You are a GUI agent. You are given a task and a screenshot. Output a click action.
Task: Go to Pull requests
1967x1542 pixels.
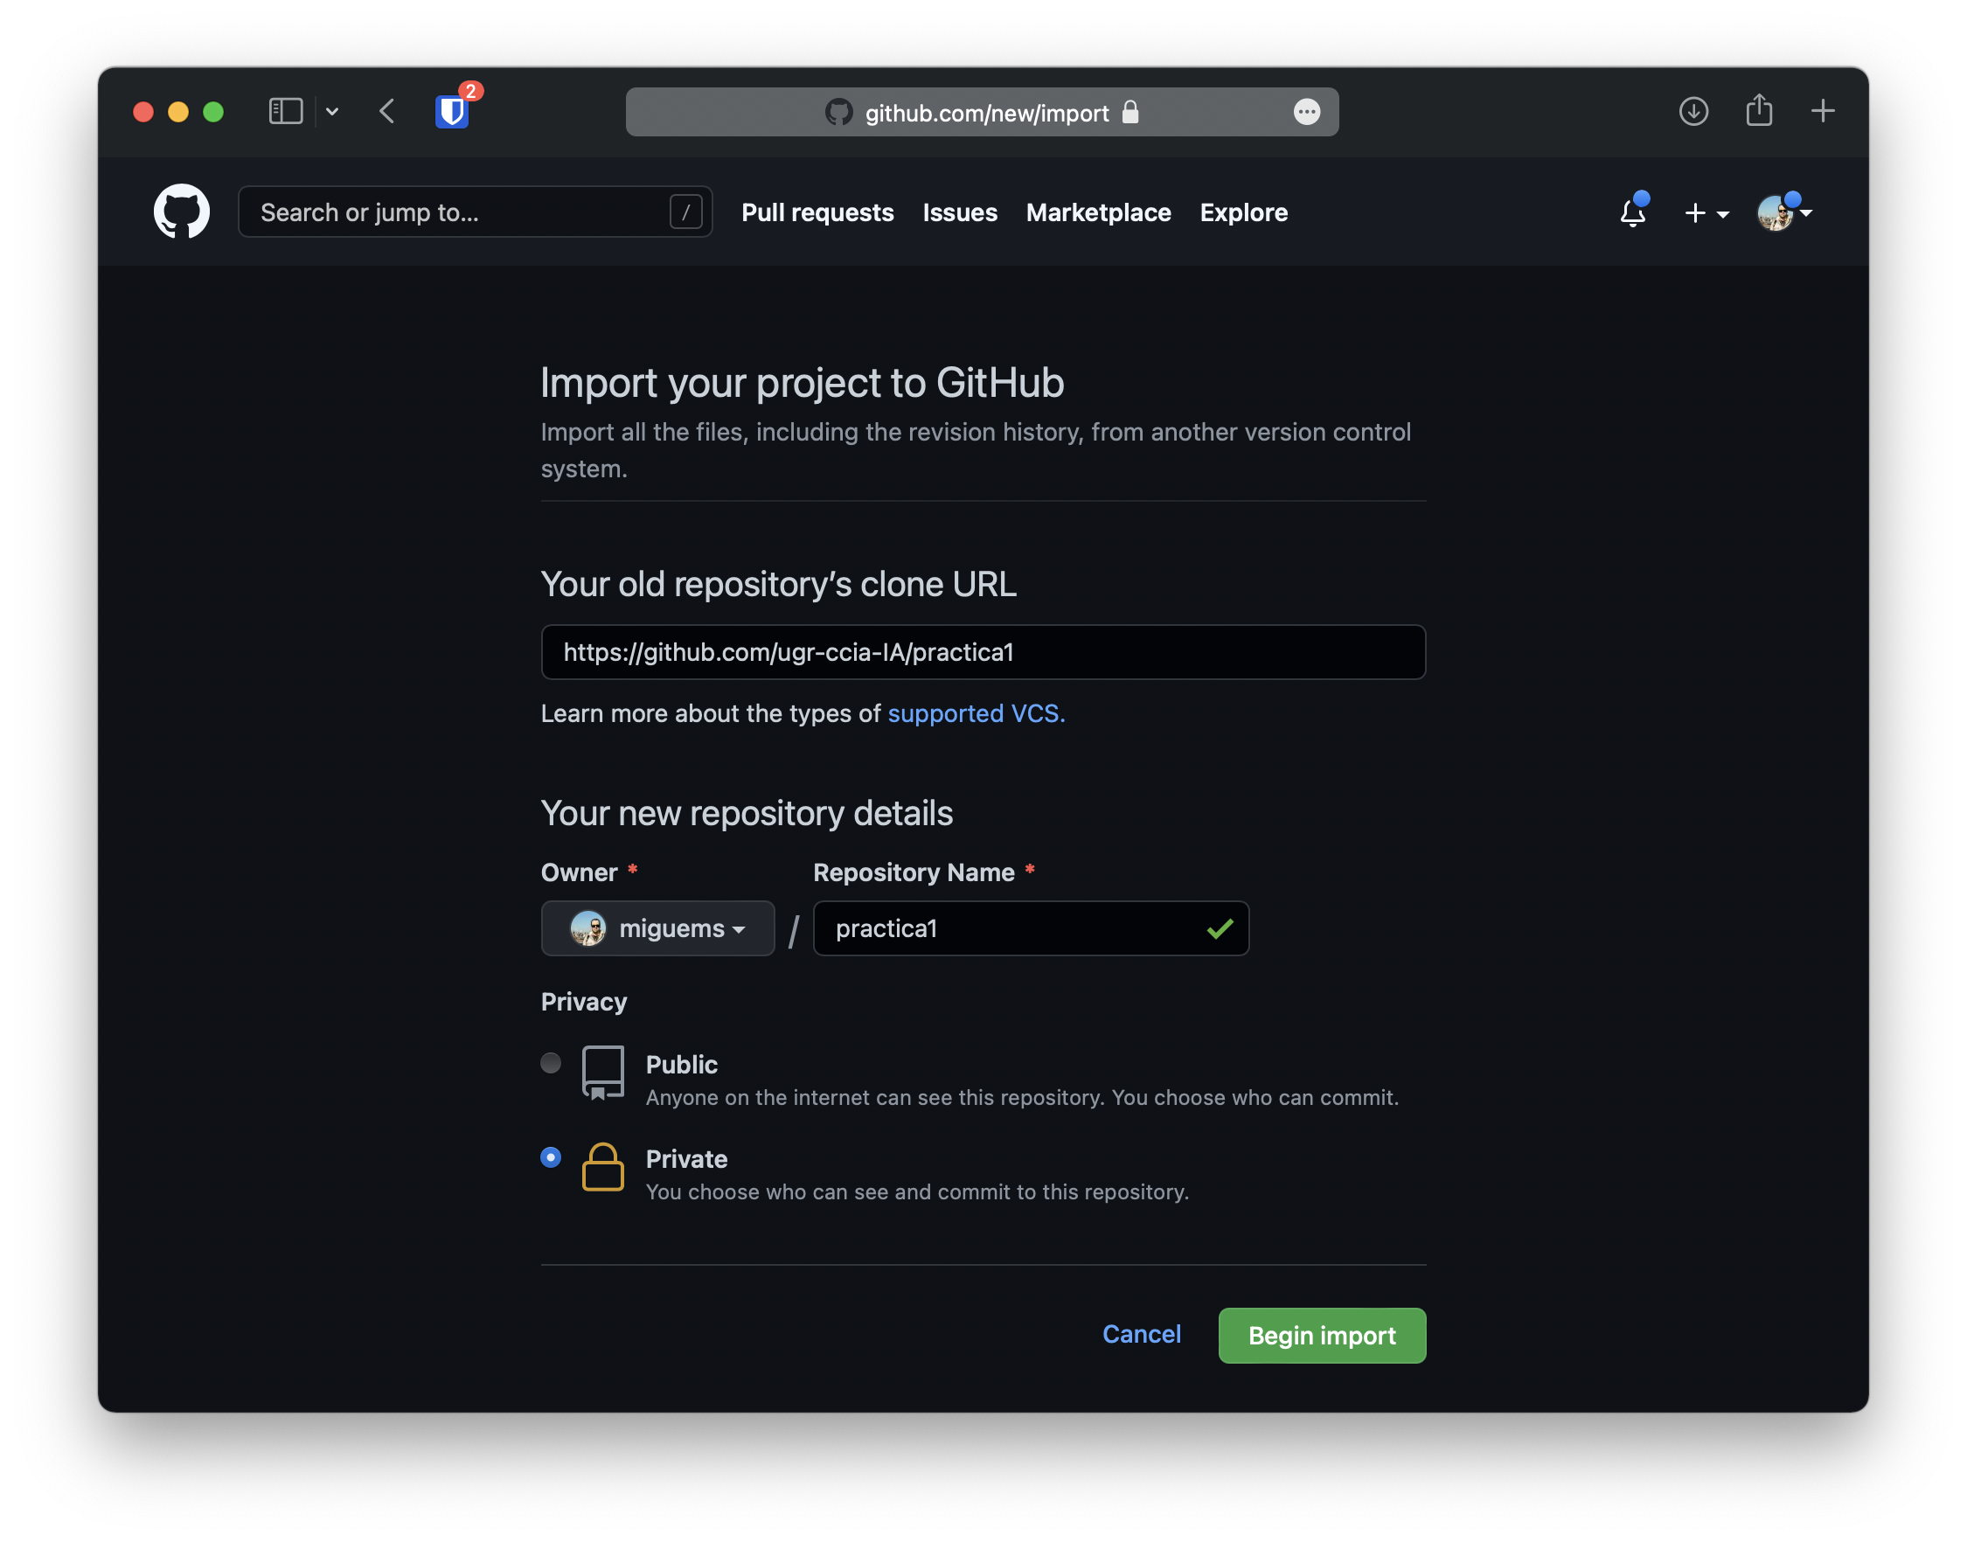(x=817, y=213)
